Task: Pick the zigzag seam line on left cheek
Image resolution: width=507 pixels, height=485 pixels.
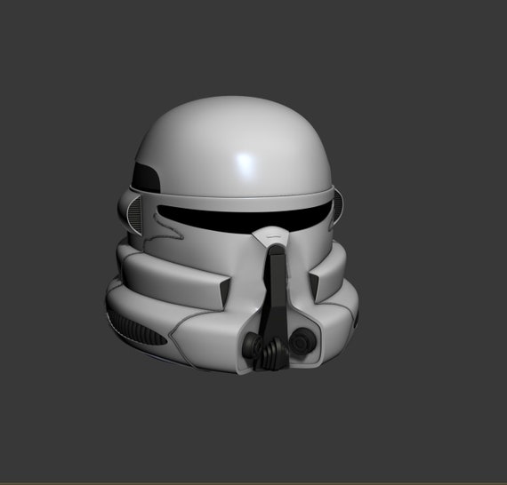Action: point(165,228)
